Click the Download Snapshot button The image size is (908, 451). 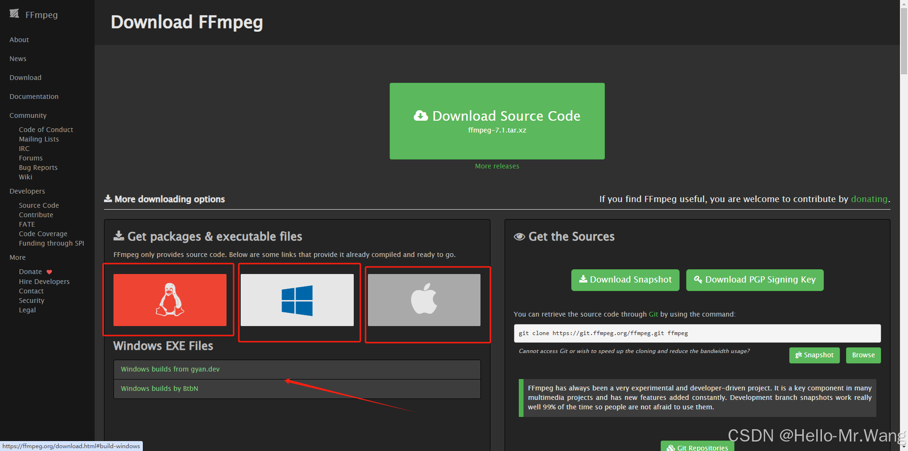[625, 280]
